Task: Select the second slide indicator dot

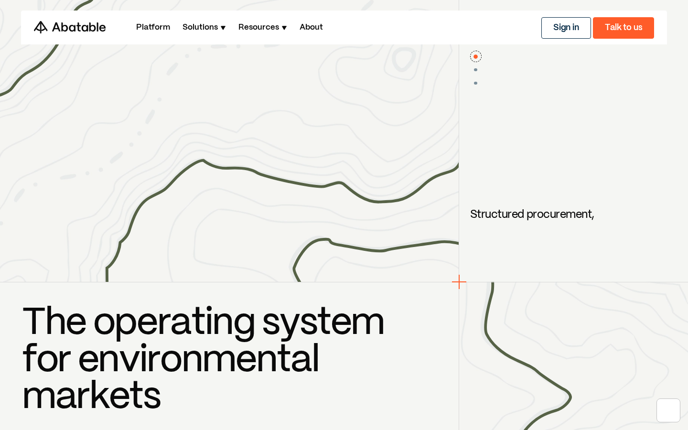Action: click(x=475, y=70)
